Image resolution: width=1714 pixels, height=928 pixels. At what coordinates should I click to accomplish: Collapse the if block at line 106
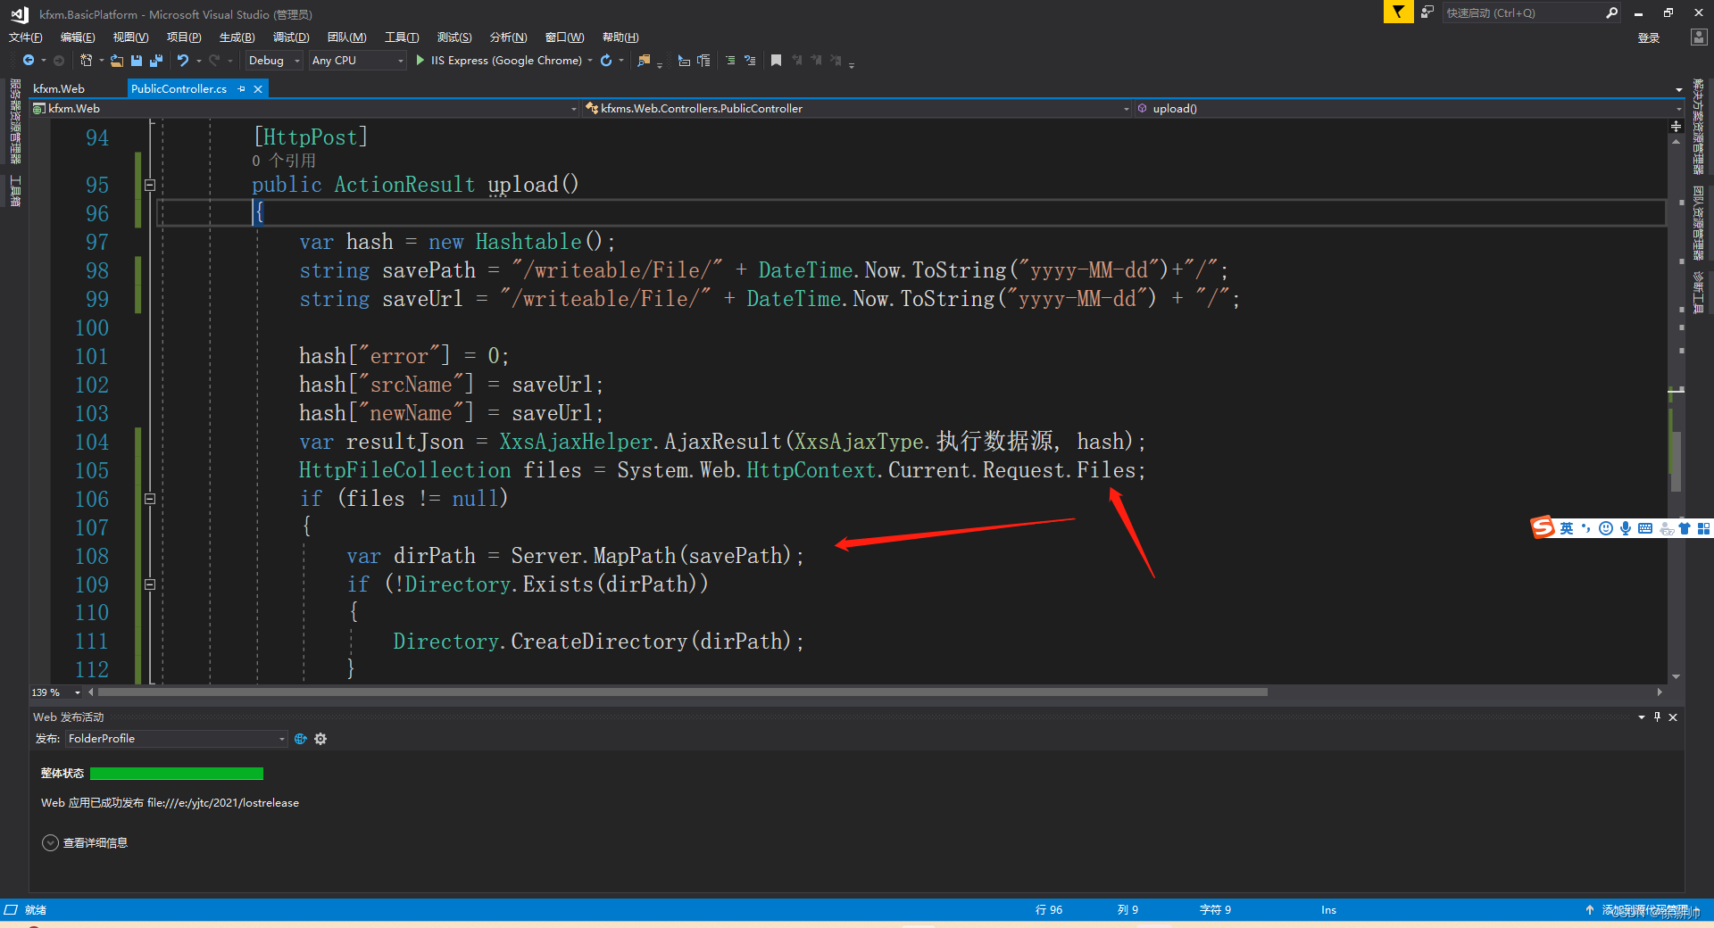coord(150,499)
